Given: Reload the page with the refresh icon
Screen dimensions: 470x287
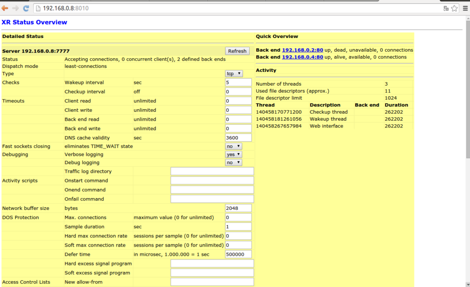Looking at the screenshot, I should pyautogui.click(x=26, y=8).
